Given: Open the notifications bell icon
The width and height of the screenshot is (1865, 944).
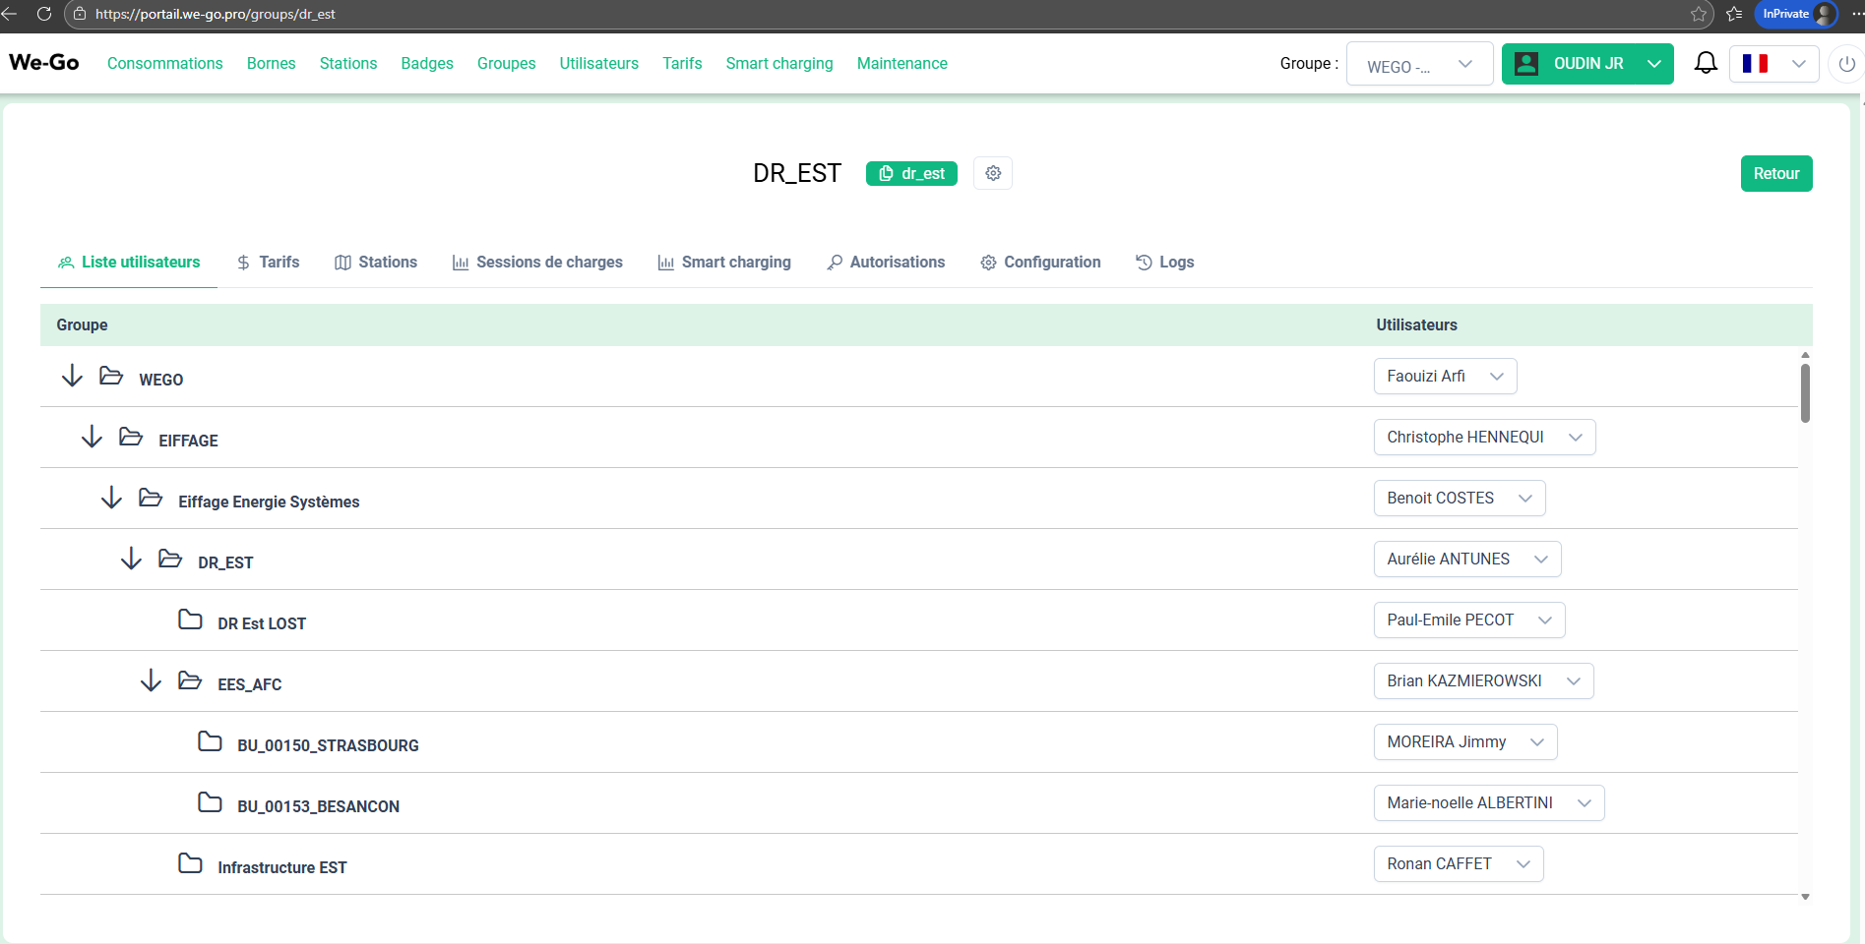Looking at the screenshot, I should 1705,64.
